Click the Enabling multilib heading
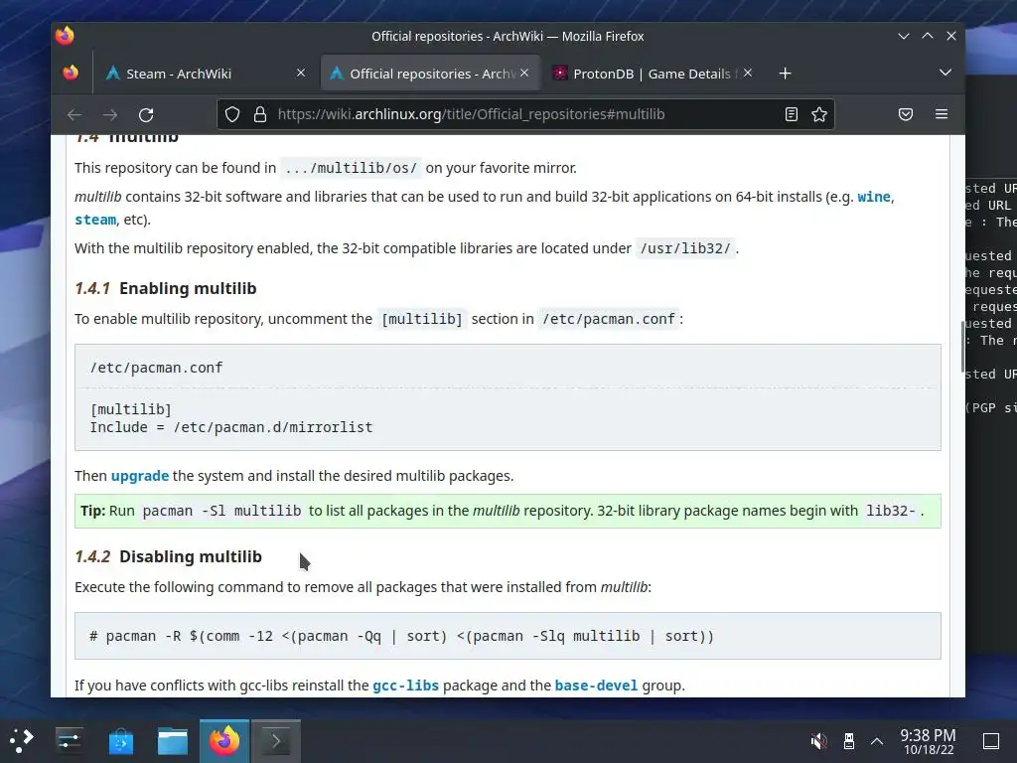Image resolution: width=1017 pixels, height=763 pixels. [188, 288]
